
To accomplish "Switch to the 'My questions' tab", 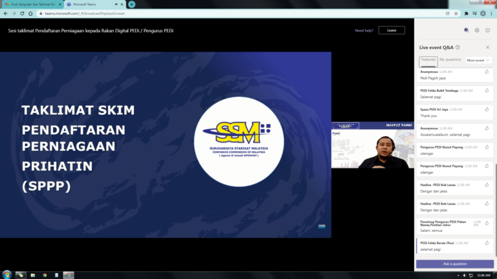I will click(450, 59).
